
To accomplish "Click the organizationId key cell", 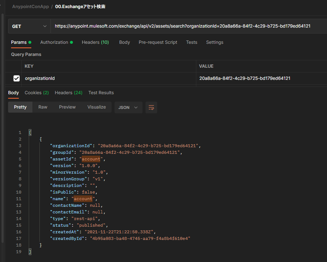I will tap(40, 78).
